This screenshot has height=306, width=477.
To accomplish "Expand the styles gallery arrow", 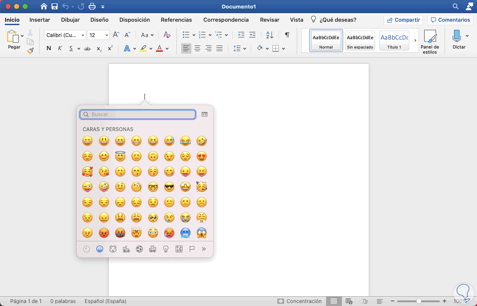I will 415,40.
